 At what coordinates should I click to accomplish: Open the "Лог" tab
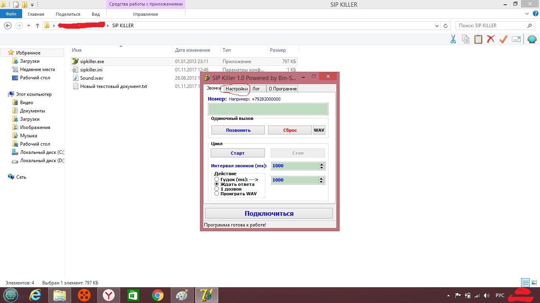click(256, 89)
